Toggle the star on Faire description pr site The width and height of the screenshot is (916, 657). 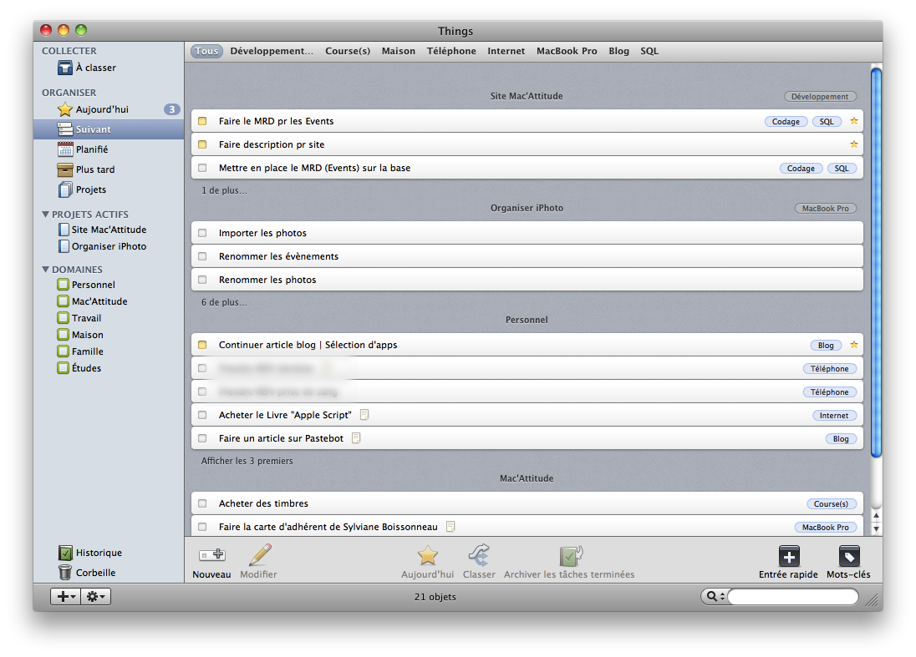854,144
